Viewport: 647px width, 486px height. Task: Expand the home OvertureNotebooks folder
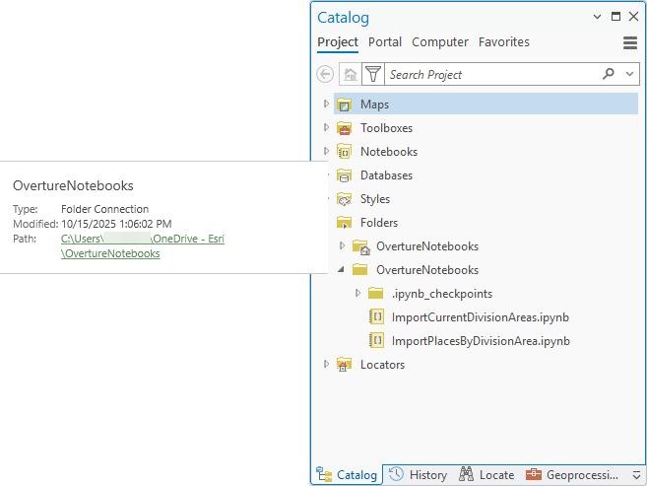coord(342,245)
